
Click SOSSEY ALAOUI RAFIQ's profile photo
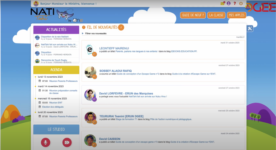[x=89, y=71]
